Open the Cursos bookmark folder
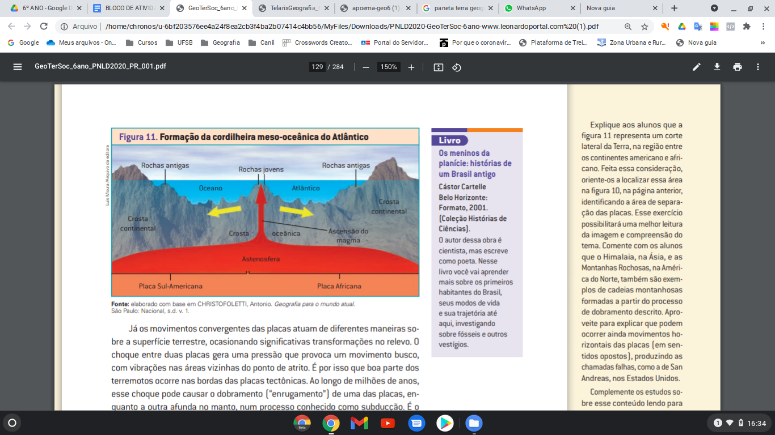Screen dimensions: 775x435 pyautogui.click(x=142, y=42)
